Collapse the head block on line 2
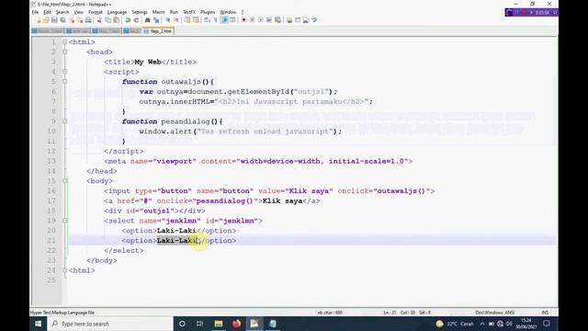This screenshot has height=331, width=588. pyautogui.click(x=64, y=51)
